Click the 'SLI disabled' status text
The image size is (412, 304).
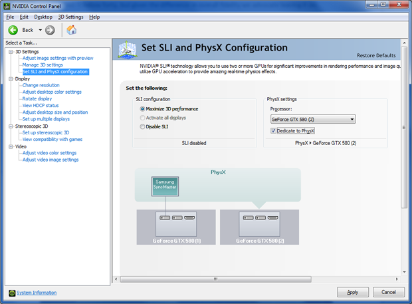pos(194,143)
